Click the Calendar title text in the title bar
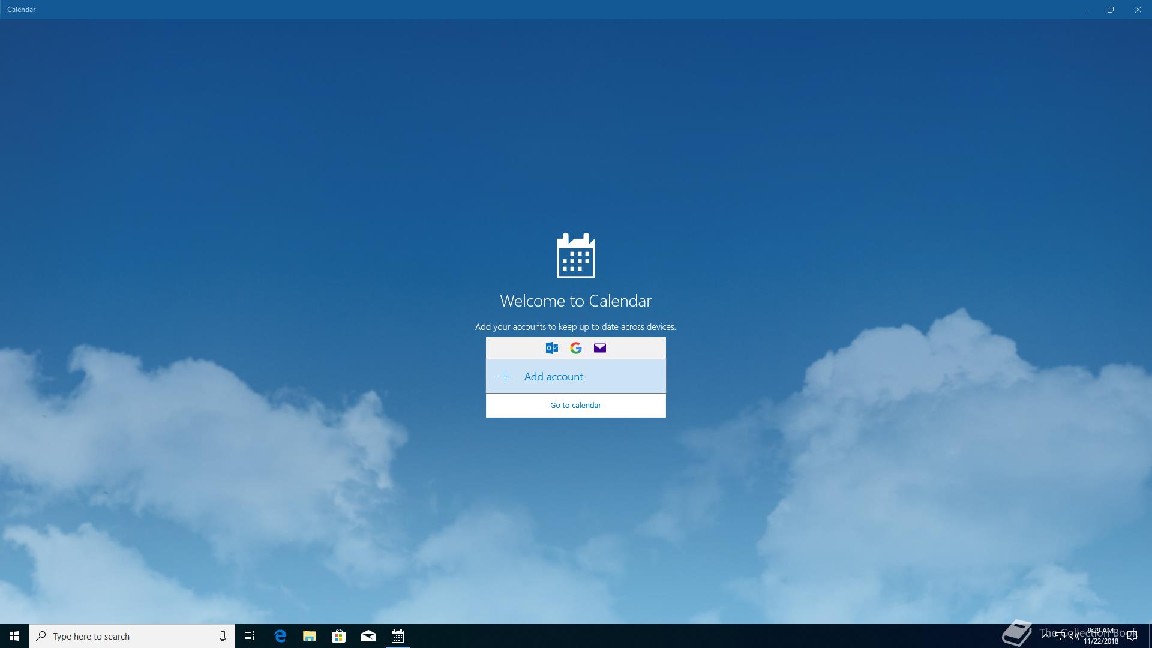 pos(22,10)
